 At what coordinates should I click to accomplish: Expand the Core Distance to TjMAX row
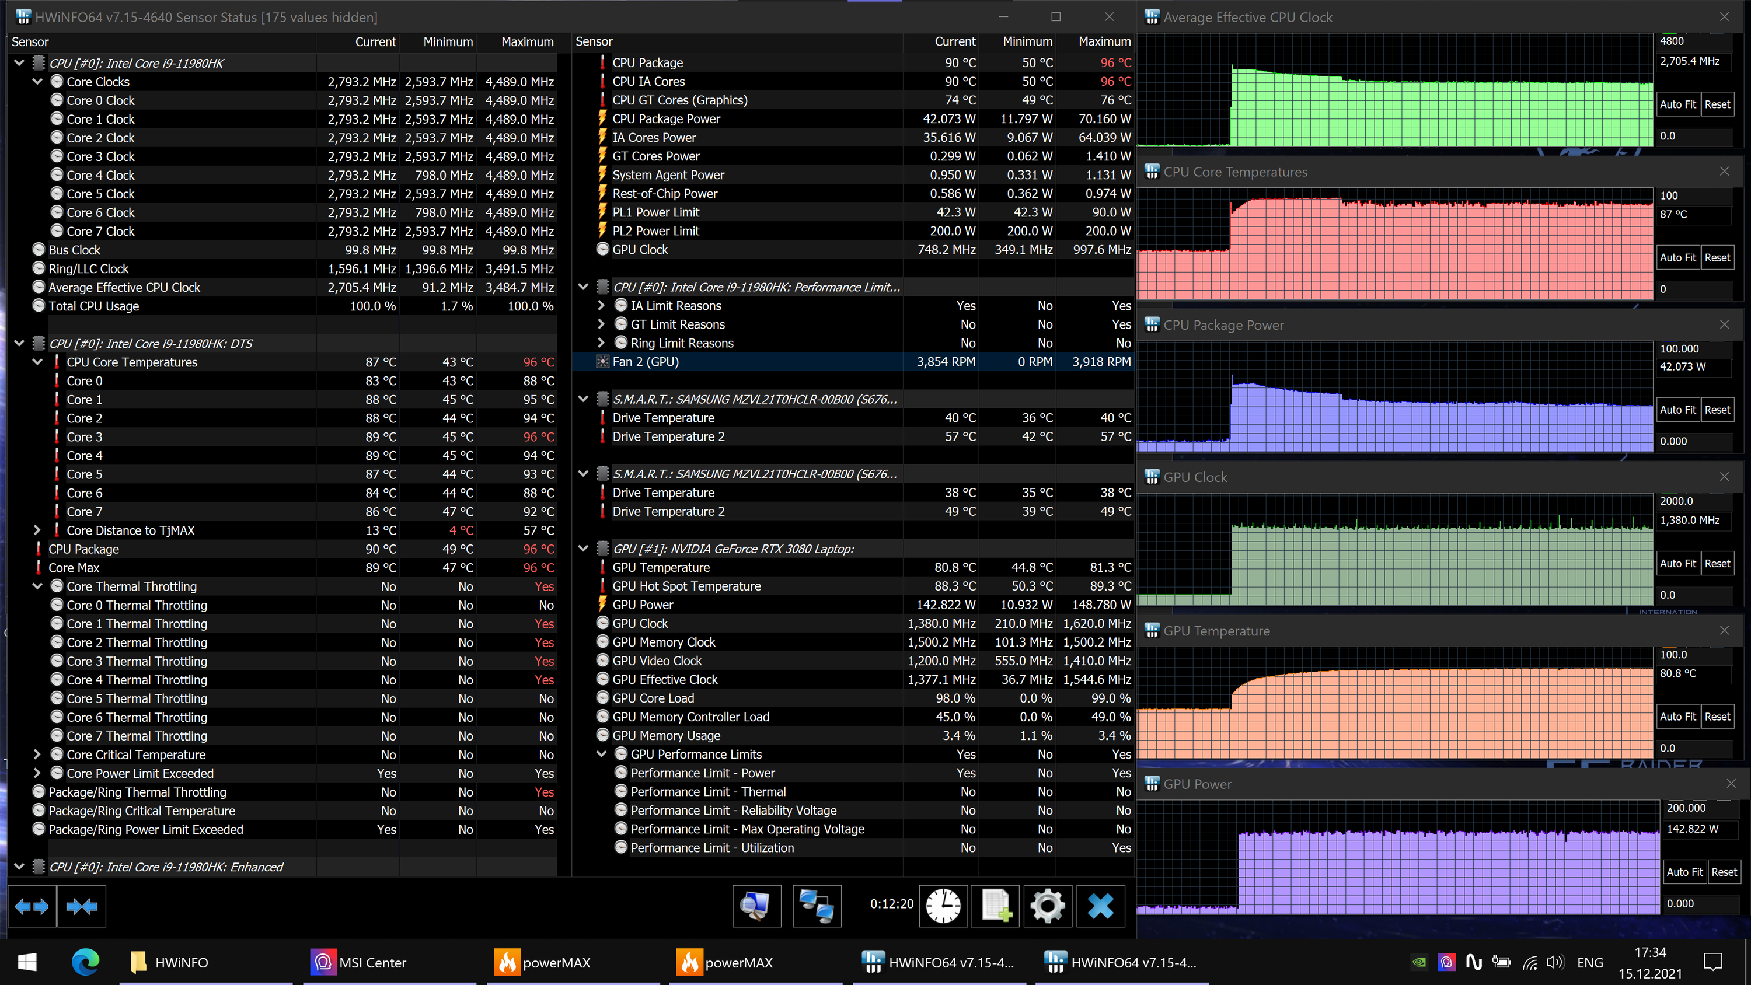pos(37,530)
